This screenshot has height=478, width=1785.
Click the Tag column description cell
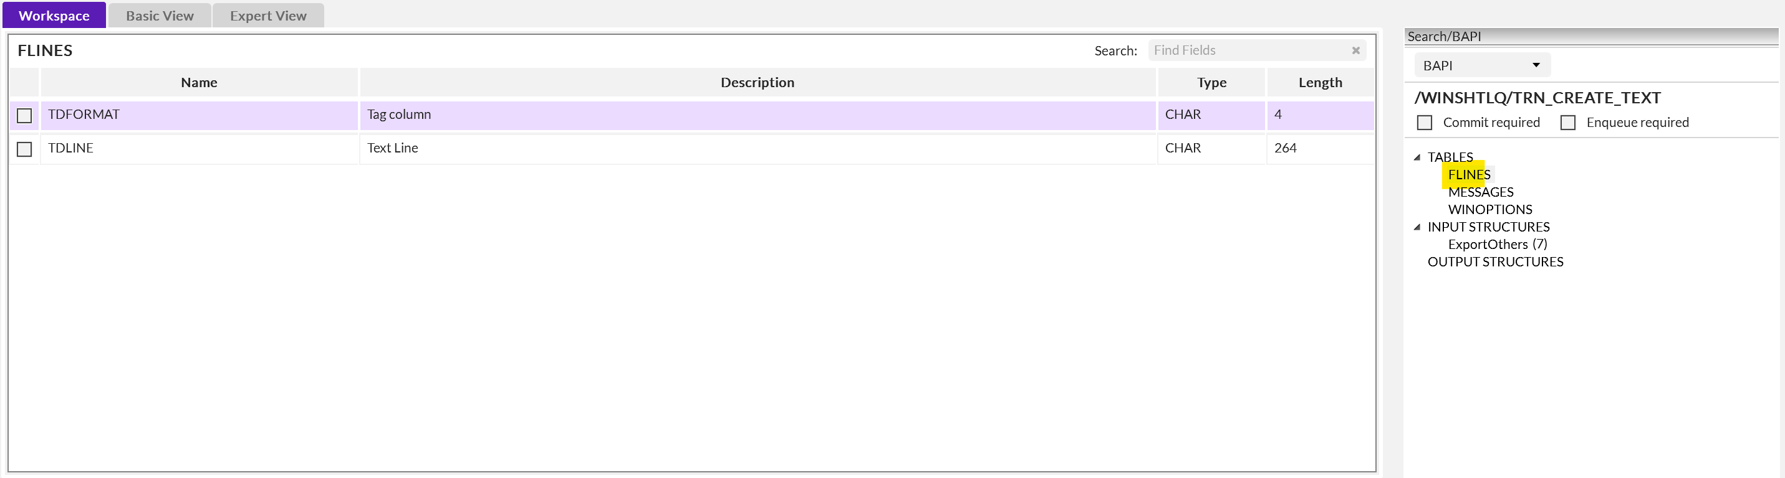pos(758,115)
